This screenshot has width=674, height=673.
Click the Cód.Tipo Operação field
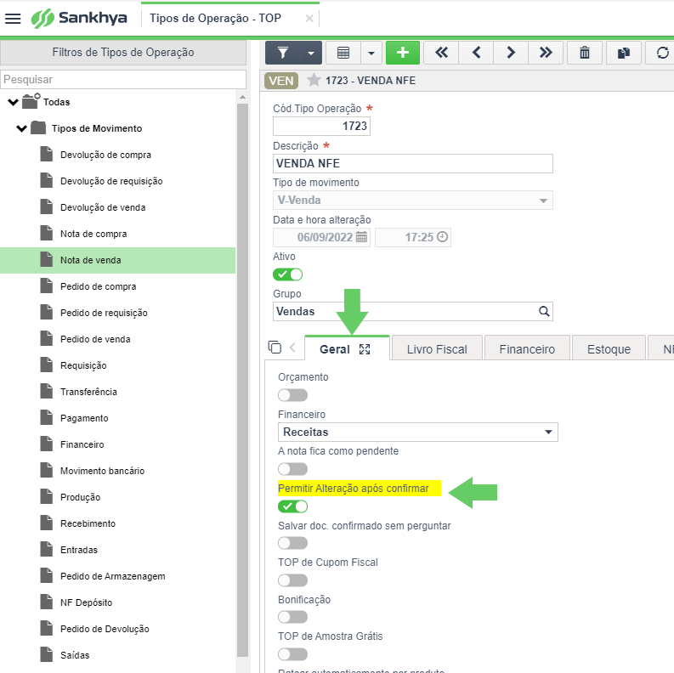321,126
